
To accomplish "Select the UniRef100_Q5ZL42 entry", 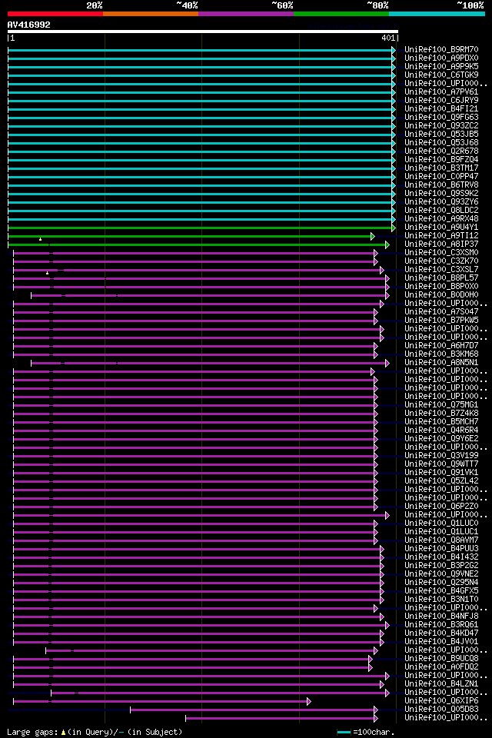I will point(441,481).
